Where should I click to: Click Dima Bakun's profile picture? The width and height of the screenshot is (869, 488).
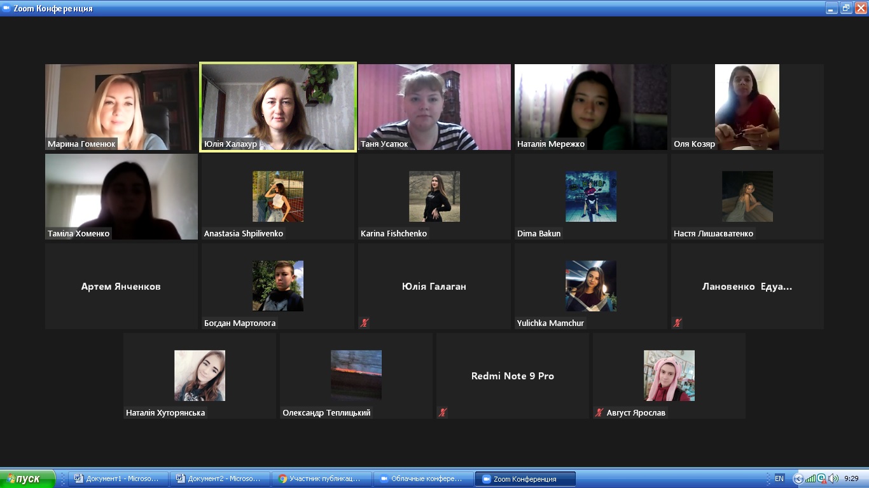click(x=591, y=196)
